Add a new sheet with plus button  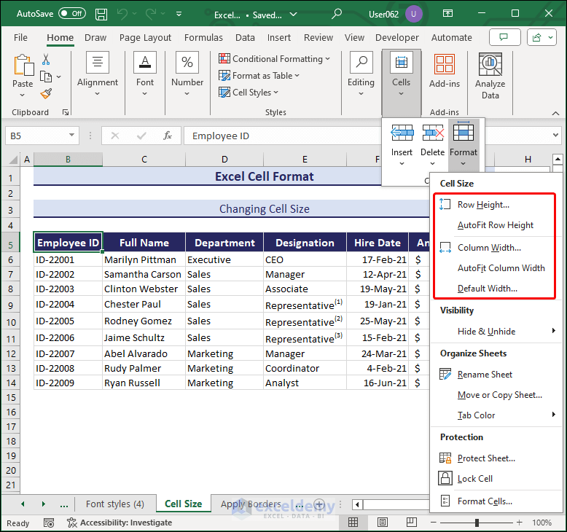(319, 504)
